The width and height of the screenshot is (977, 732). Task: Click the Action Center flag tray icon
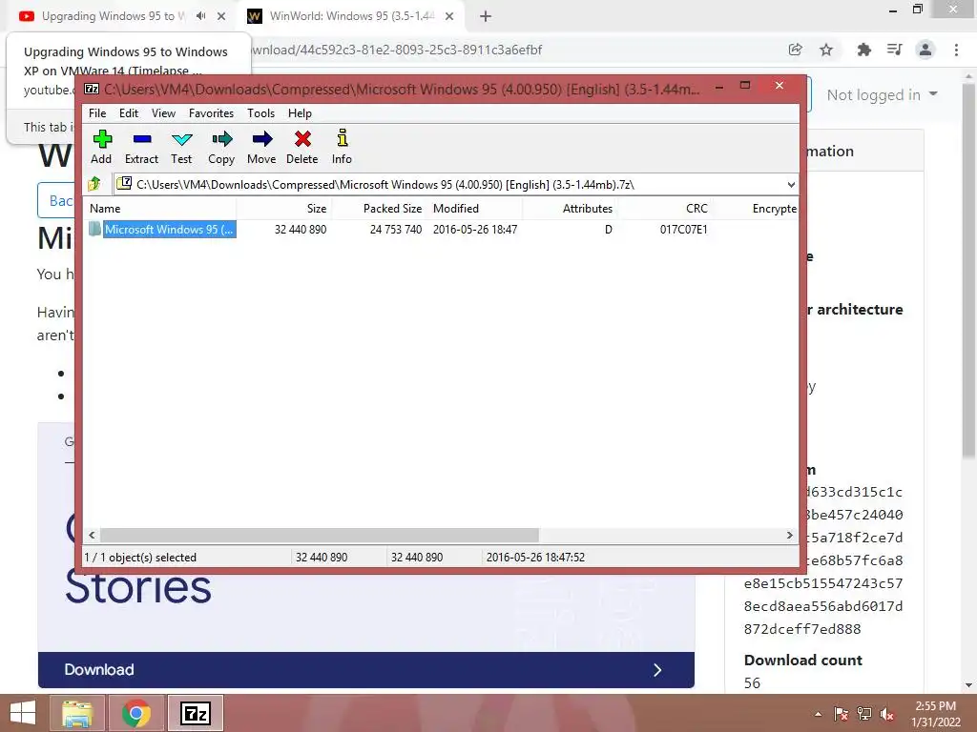tap(842, 714)
